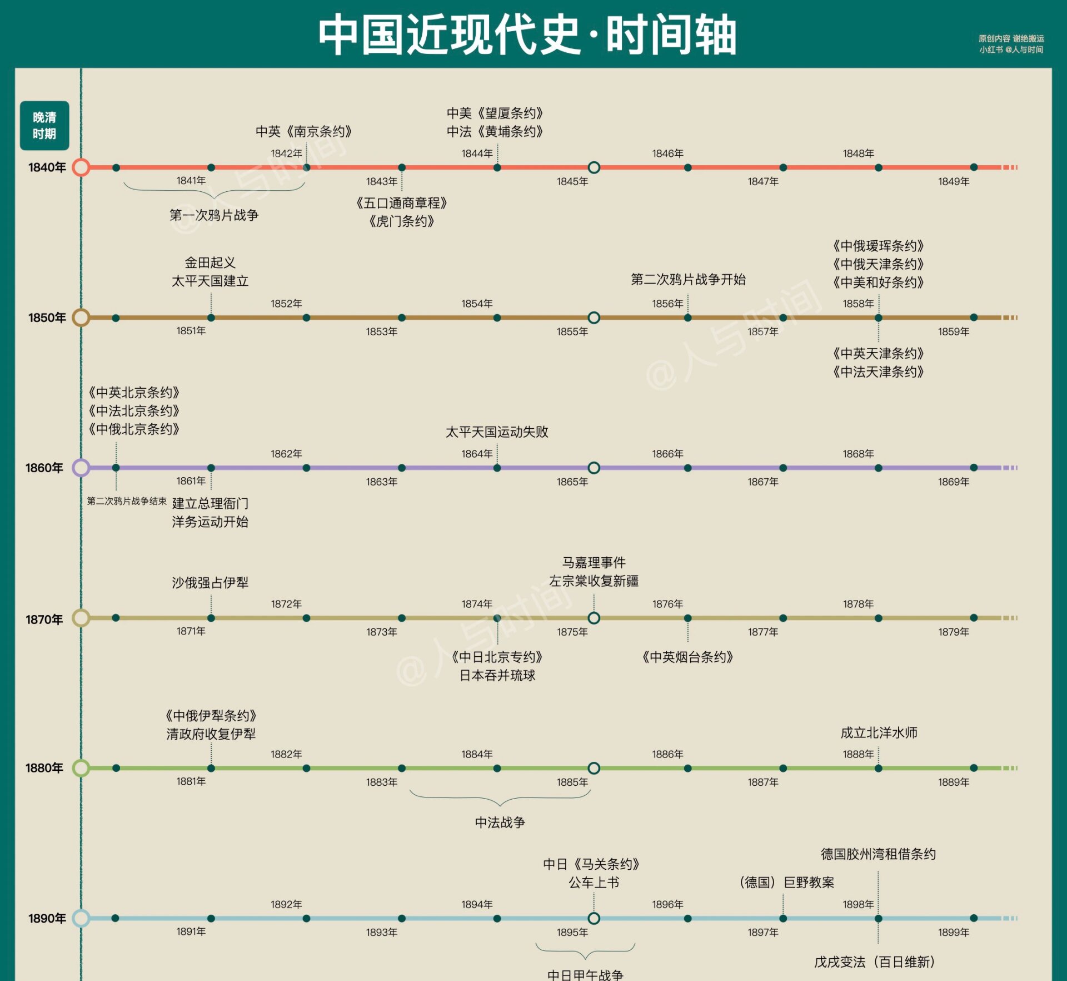Select the 左宗棠收复新疆 label
The image size is (1067, 981).
click(x=594, y=581)
